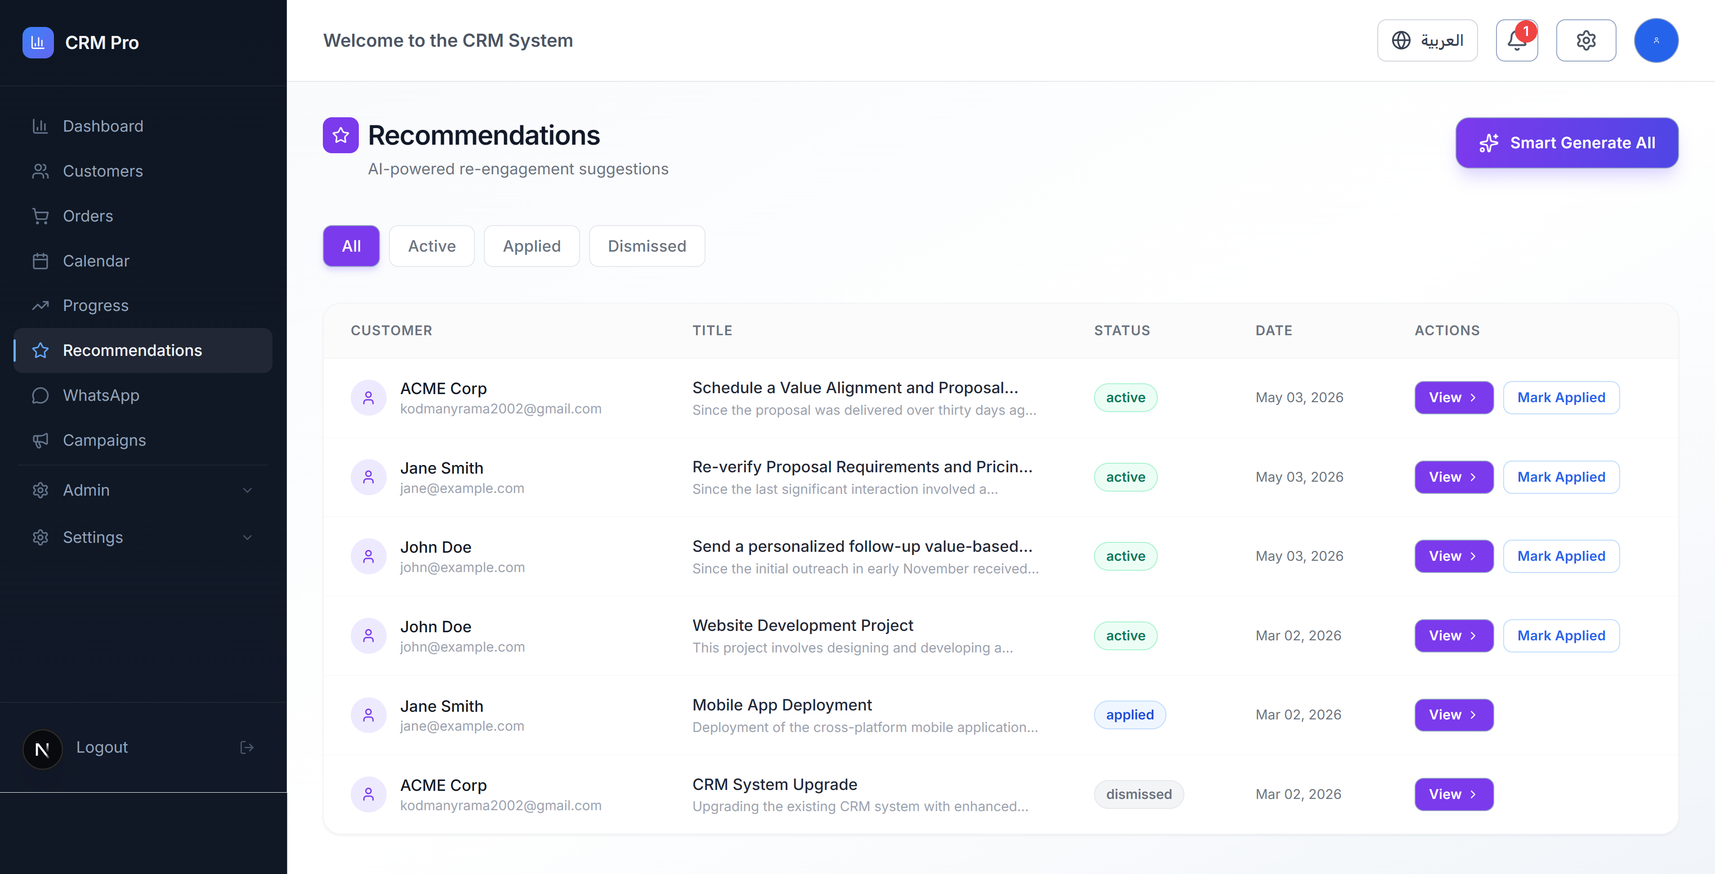The image size is (1715, 874).
Task: View the personalized follow-up recommendation
Action: [x=1454, y=556]
